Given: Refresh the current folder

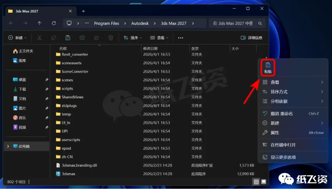Looking at the screenshot, I should (54, 23).
